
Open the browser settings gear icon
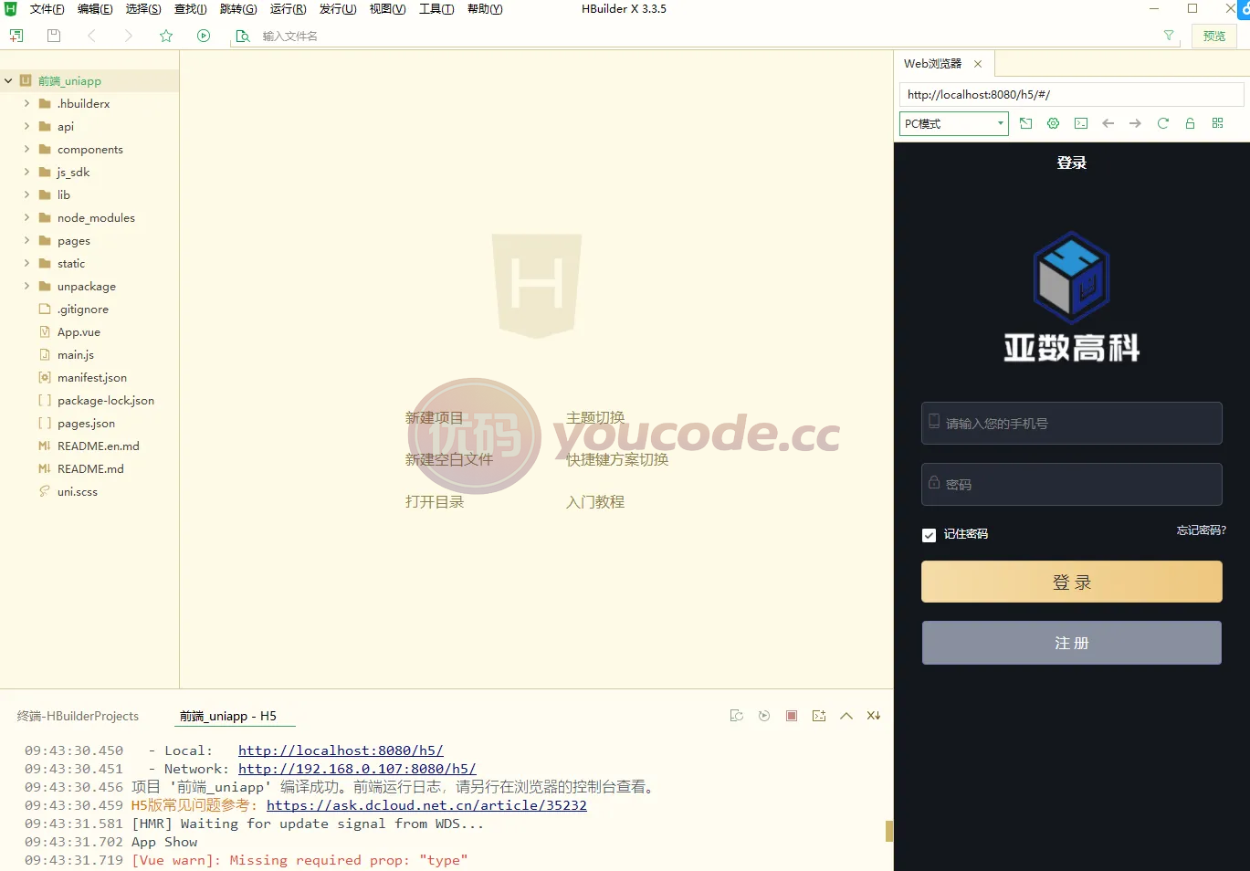[x=1054, y=123]
